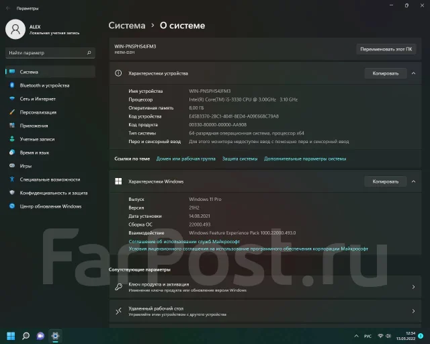
Task: Collapse the Характеристики устройства section chevron
Action: pyautogui.click(x=414, y=73)
